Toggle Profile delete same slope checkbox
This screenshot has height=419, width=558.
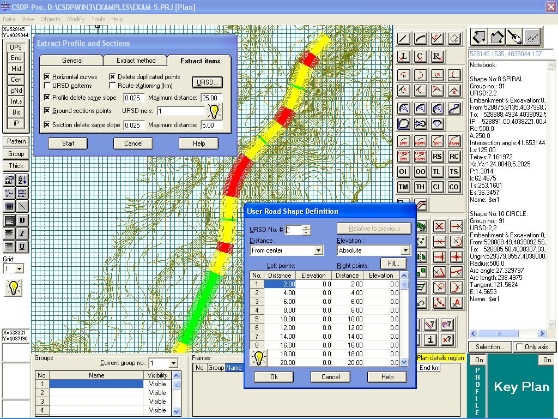[x=47, y=97]
